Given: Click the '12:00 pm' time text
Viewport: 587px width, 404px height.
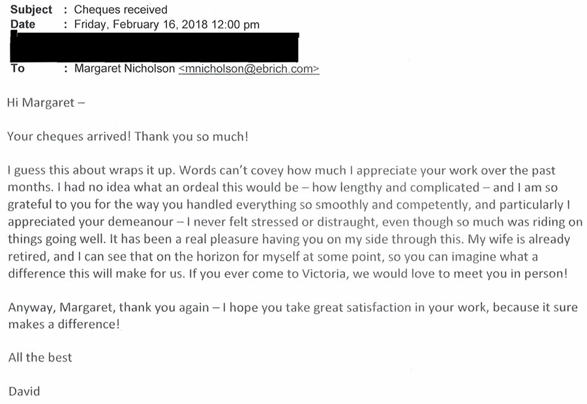Looking at the screenshot, I should pyautogui.click(x=237, y=25).
